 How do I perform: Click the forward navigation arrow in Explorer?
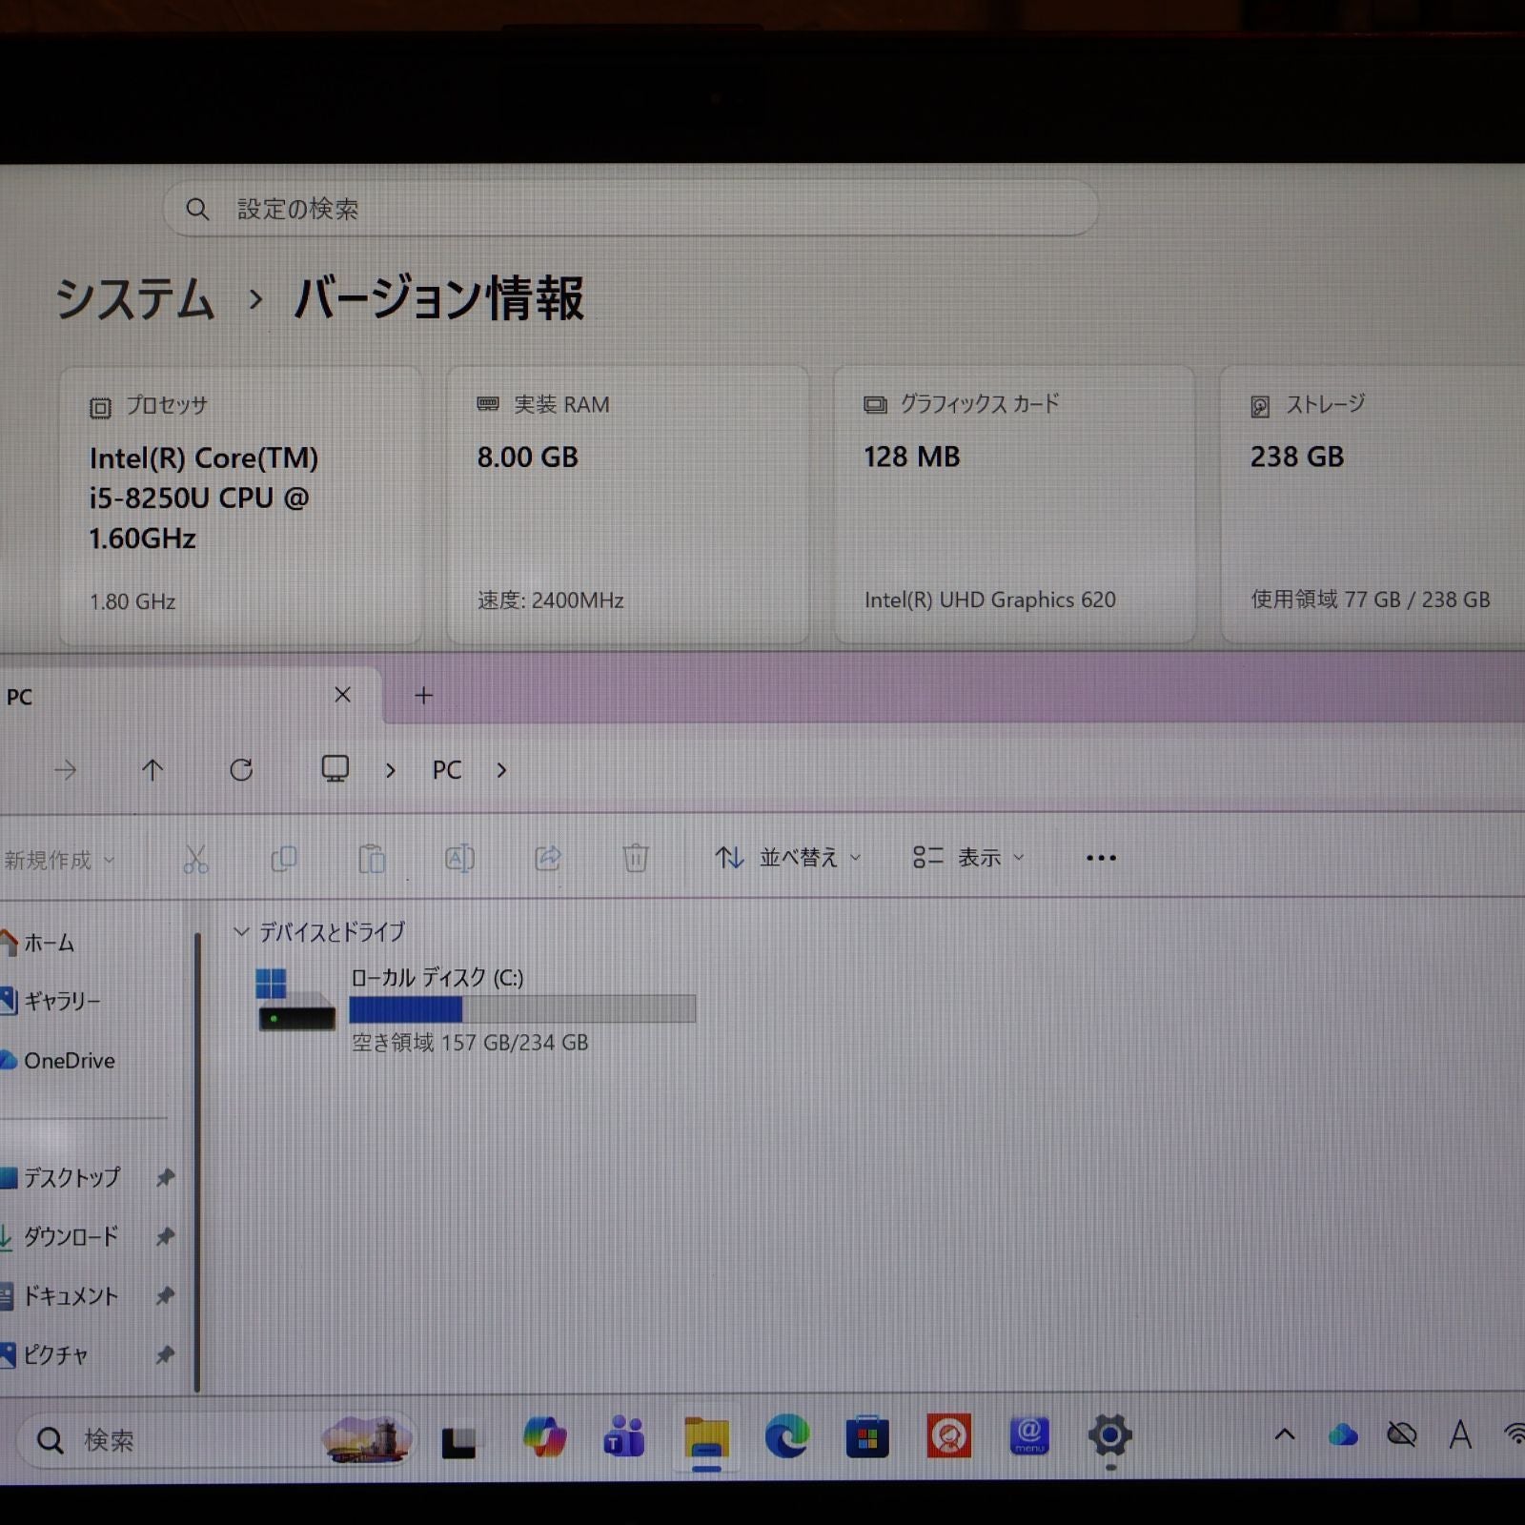(65, 769)
